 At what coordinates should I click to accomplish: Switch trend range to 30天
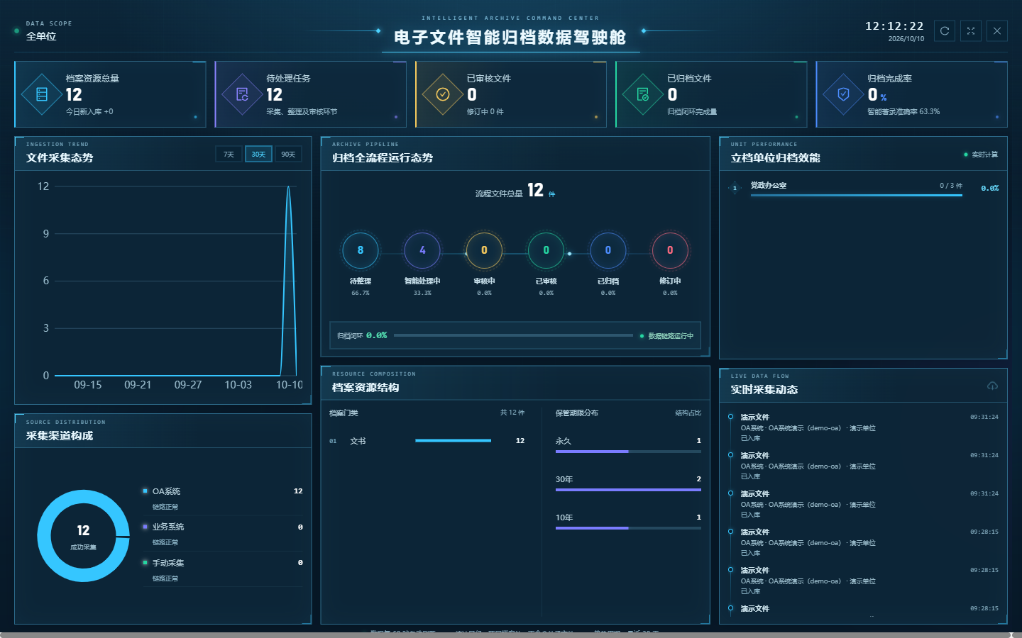pos(258,154)
